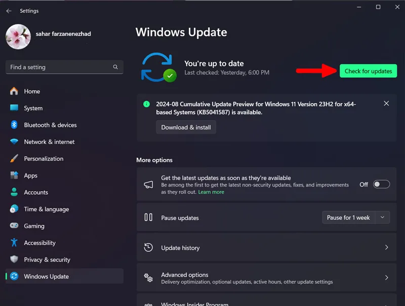This screenshot has width=405, height=306.
Task: Expand Advanced options chevron
Action: tap(386, 278)
